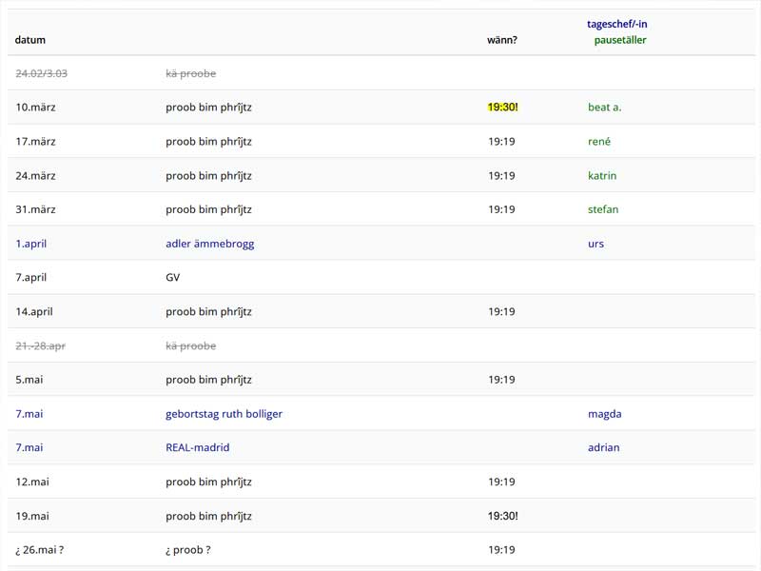Click the name "stefan"
Image resolution: width=761 pixels, height=571 pixels.
click(x=603, y=209)
